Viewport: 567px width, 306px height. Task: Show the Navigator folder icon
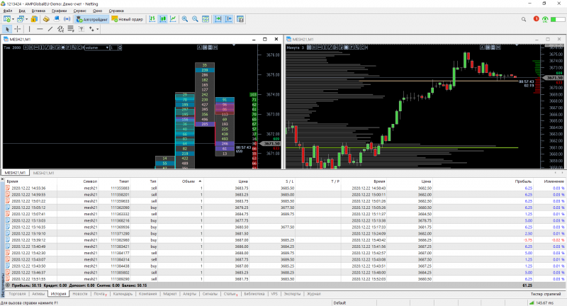pos(46,19)
